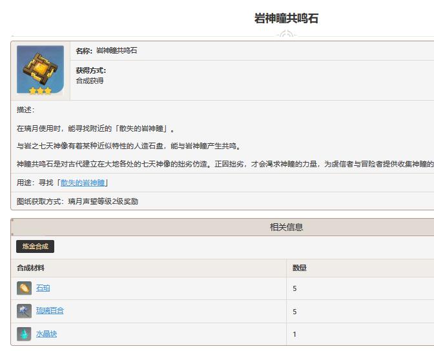Click the 名称 field label
Screen dimensions: 434x351
point(85,51)
